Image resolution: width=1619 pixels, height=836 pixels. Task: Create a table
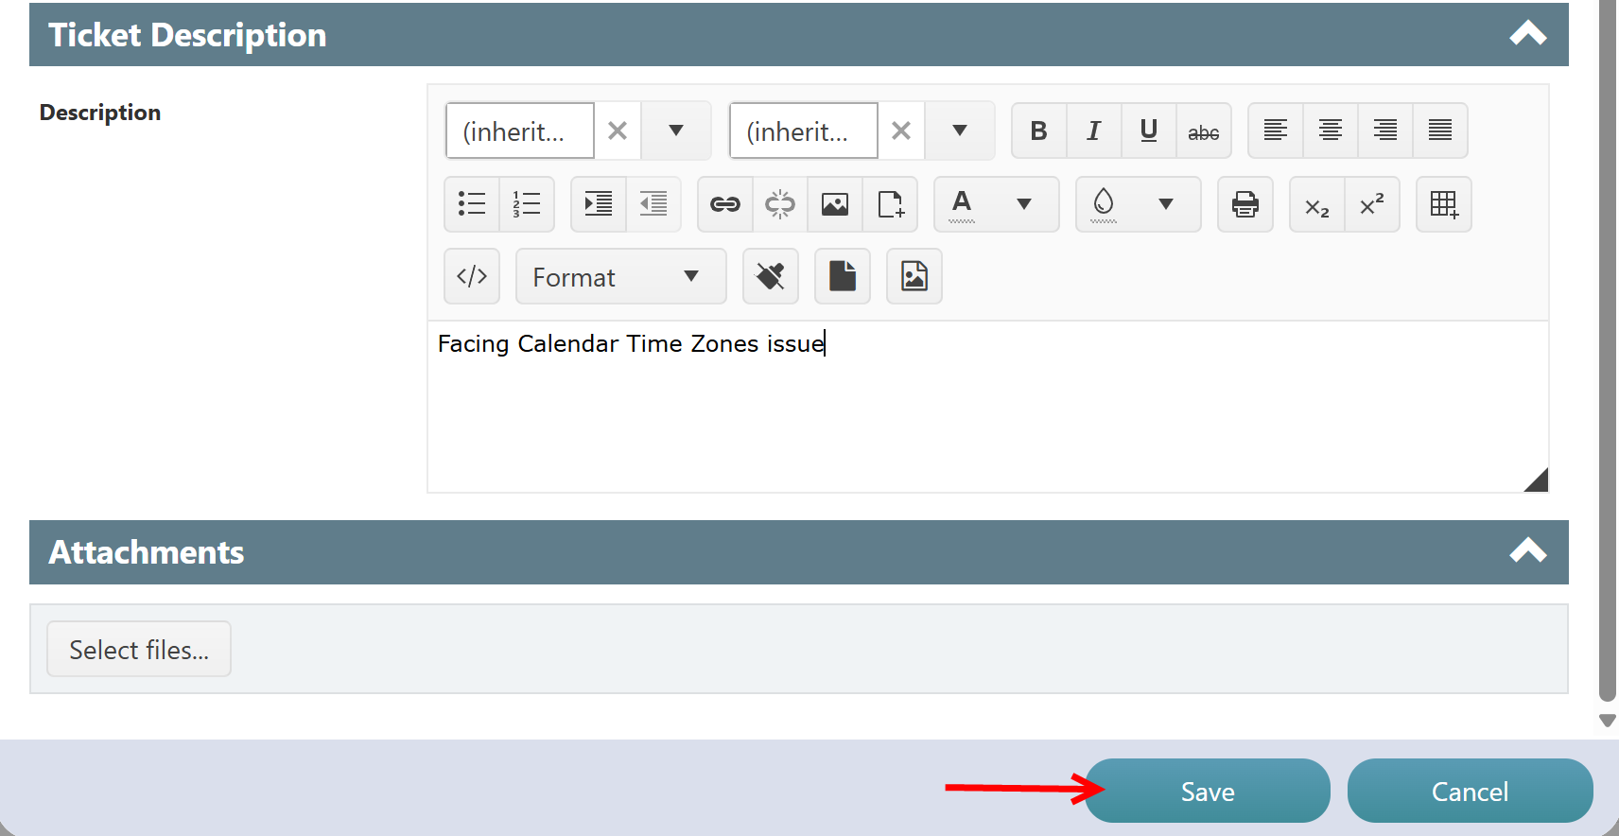click(x=1443, y=204)
